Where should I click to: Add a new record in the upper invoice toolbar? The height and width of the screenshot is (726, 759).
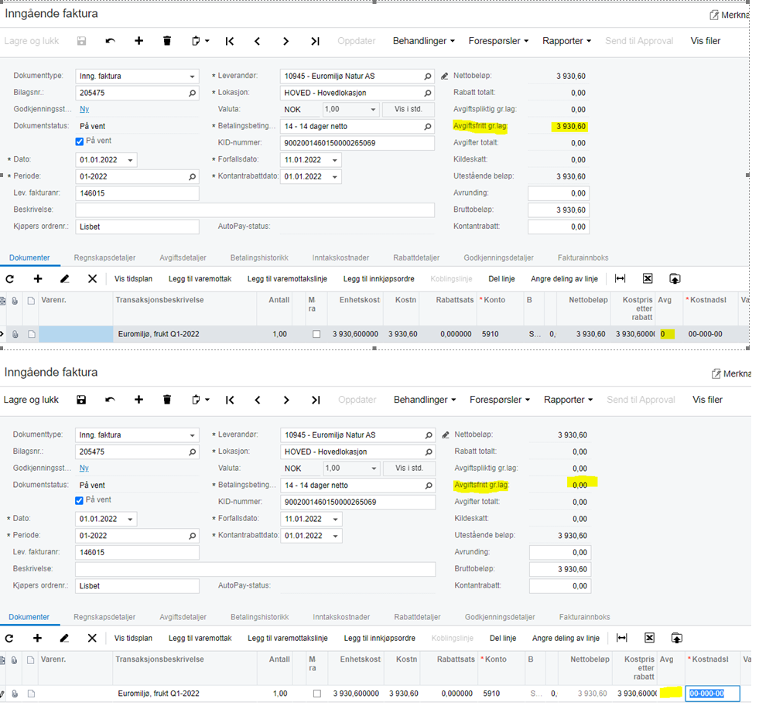click(139, 41)
